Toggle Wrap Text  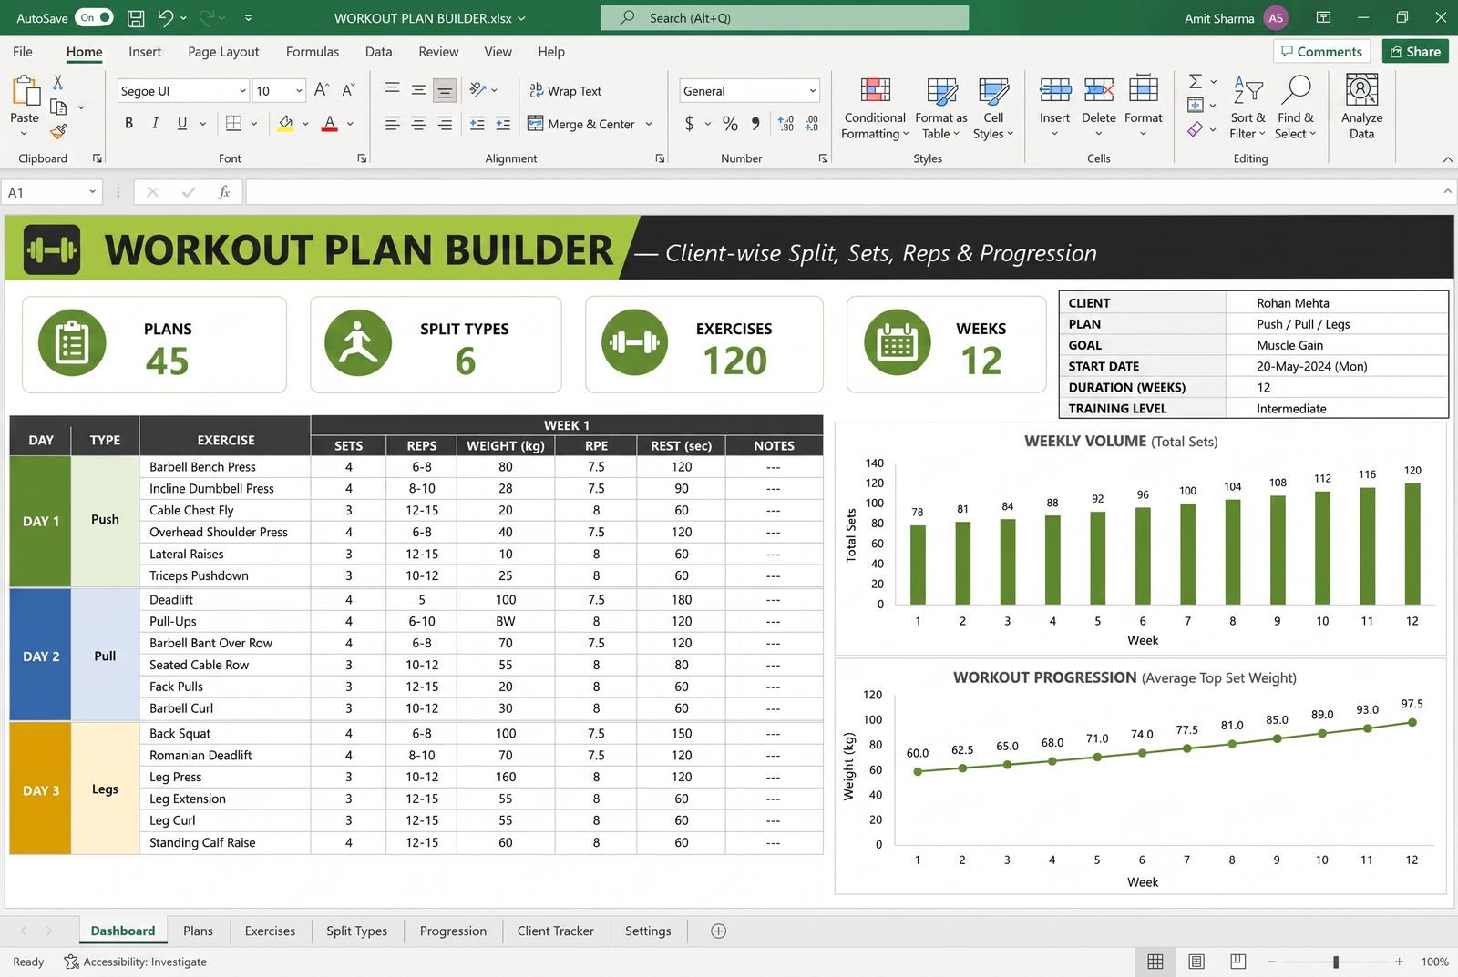pos(565,90)
